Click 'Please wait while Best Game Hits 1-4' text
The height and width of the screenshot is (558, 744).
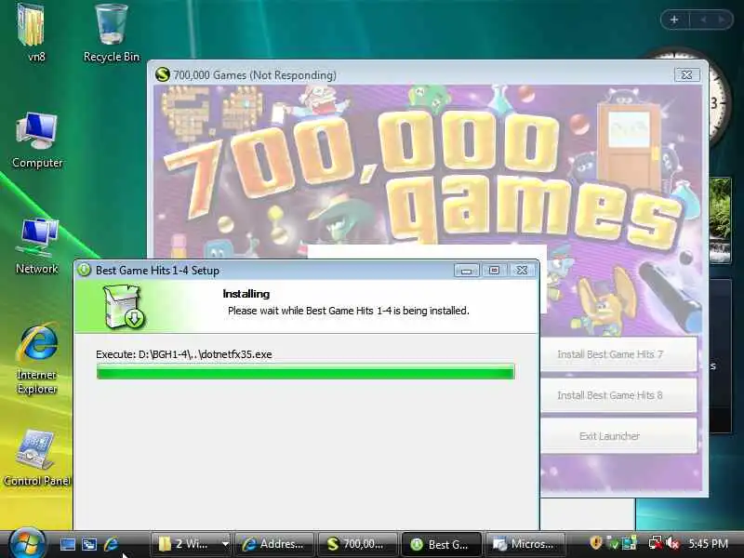click(x=311, y=311)
